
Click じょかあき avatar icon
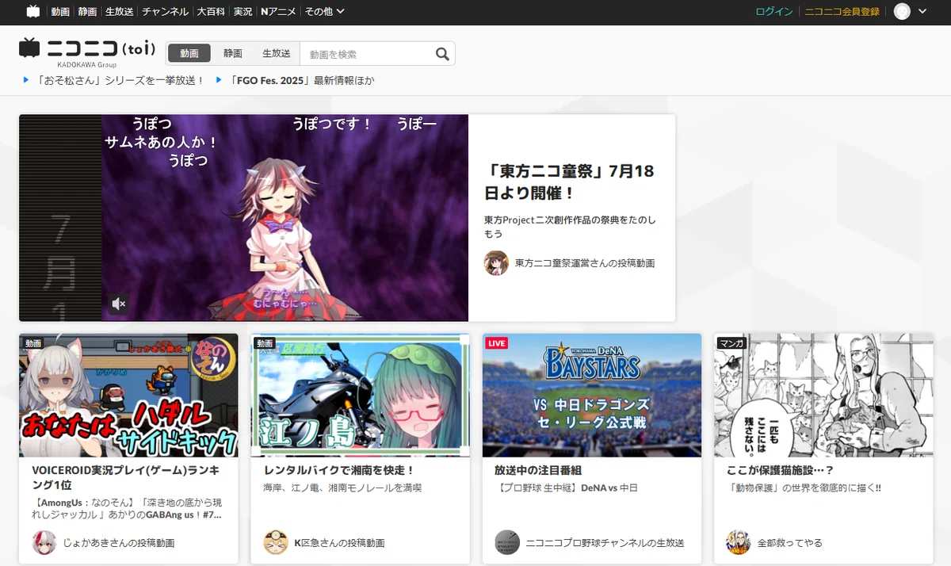44,543
